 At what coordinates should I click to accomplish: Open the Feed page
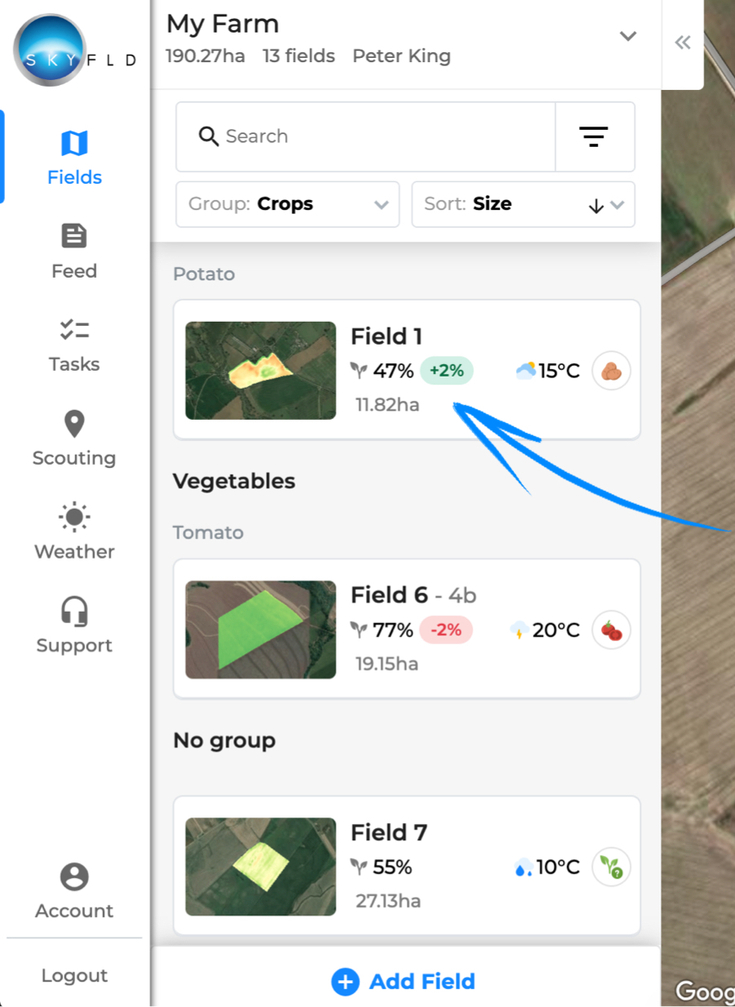click(74, 252)
